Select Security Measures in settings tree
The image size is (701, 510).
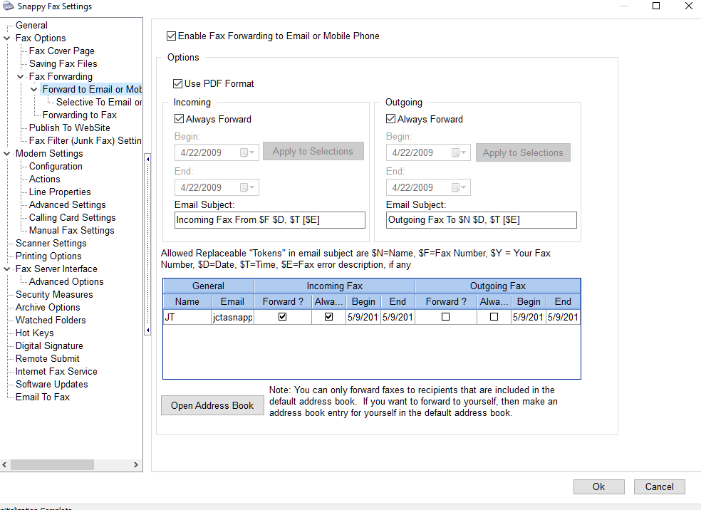click(54, 295)
